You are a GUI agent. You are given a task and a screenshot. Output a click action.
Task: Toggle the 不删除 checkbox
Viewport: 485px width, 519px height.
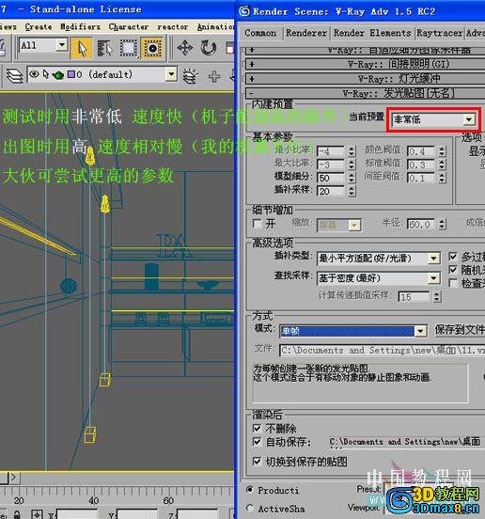[257, 429]
